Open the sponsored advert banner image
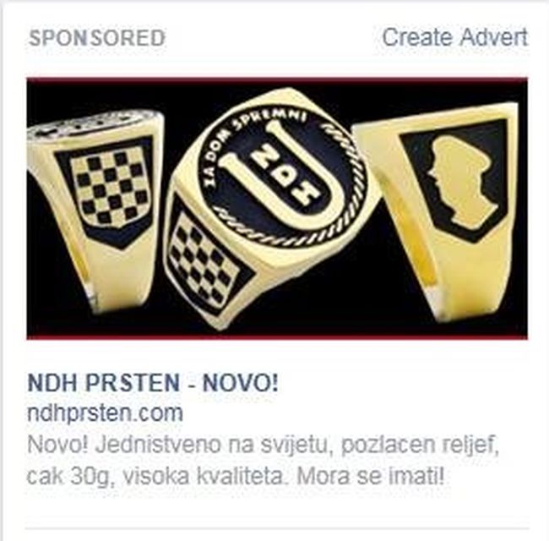 click(x=277, y=209)
